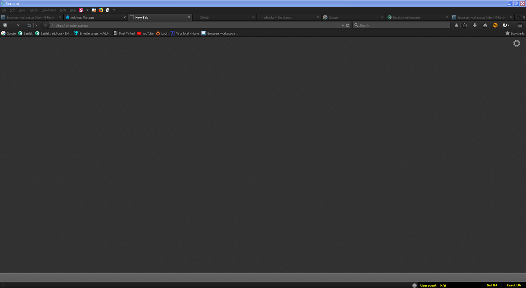
Task: Click the site info icon in address bar
Action: pos(52,26)
